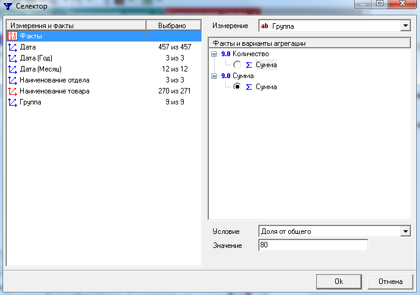Click the Факты binary icon
The image size is (420, 295).
pos(13,36)
